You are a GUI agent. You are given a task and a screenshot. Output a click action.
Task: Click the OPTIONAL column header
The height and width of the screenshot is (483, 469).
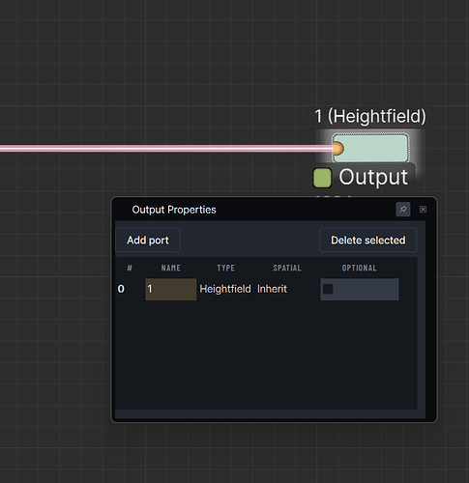(x=359, y=268)
